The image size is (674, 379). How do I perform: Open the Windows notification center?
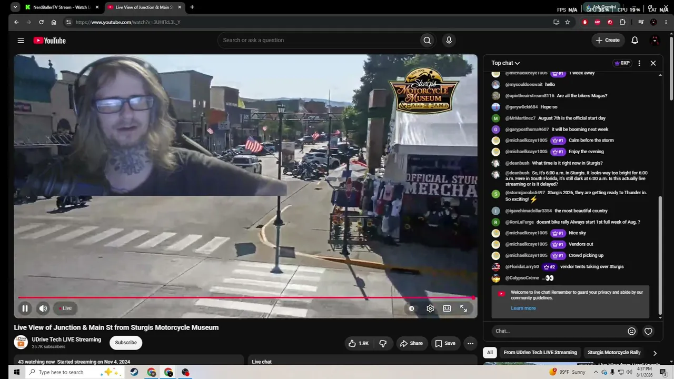[x=663, y=372]
